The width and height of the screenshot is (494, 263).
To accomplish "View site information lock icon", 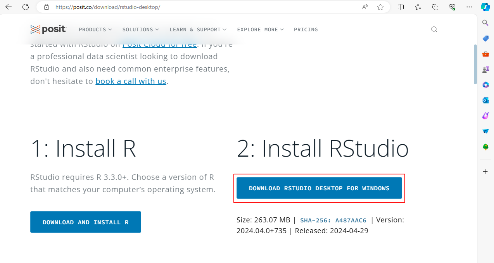I will [x=47, y=7].
